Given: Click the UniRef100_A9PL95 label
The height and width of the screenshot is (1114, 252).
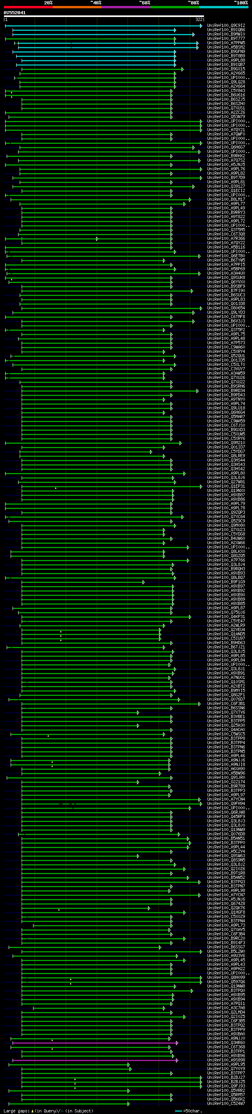Looking at the screenshot, I should (226, 1064).
